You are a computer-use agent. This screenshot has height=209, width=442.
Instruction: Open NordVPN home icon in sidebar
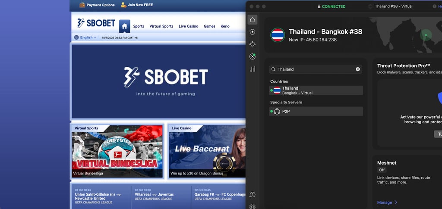click(x=252, y=20)
